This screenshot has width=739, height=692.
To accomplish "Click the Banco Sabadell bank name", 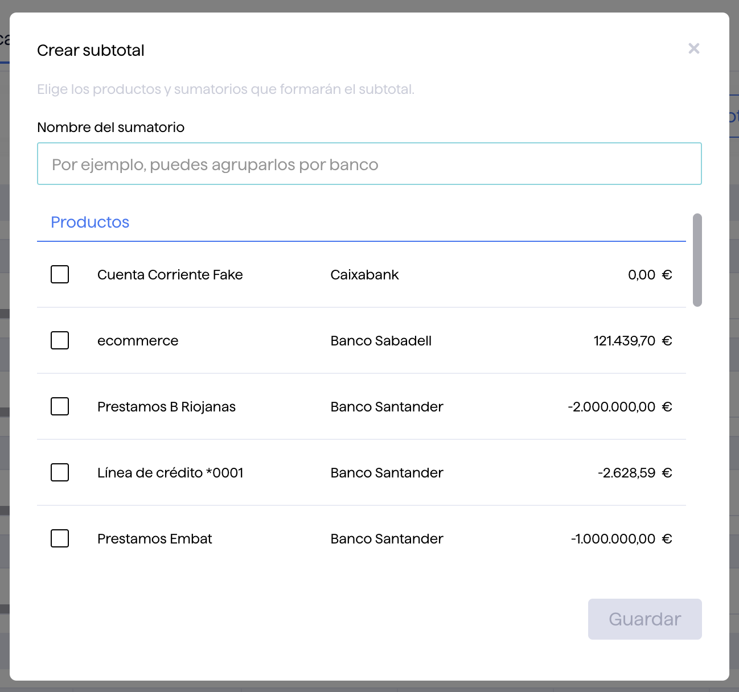I will pyautogui.click(x=381, y=341).
